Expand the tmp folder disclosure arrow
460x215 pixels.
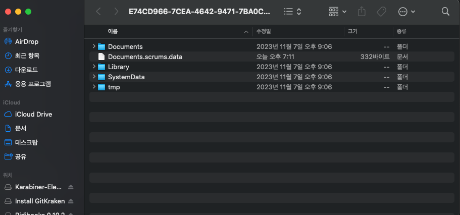[94, 87]
